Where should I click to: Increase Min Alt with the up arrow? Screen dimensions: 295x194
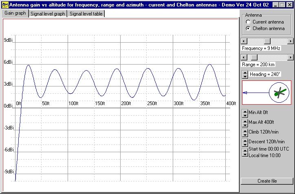tap(245, 111)
